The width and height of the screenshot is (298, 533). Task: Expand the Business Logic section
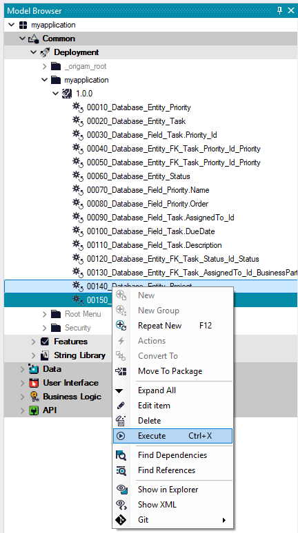click(23, 397)
